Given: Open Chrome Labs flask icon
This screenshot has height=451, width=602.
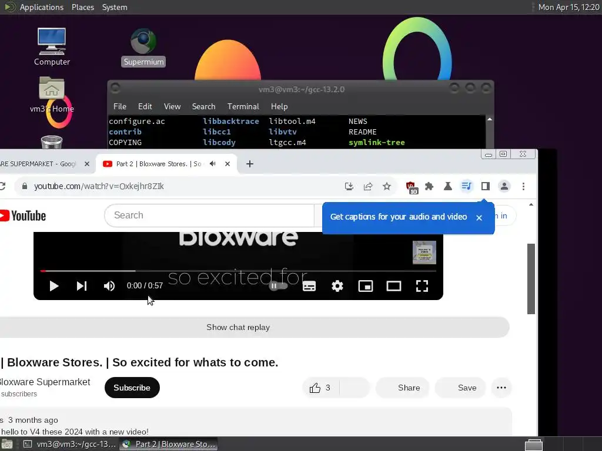Looking at the screenshot, I should [447, 186].
